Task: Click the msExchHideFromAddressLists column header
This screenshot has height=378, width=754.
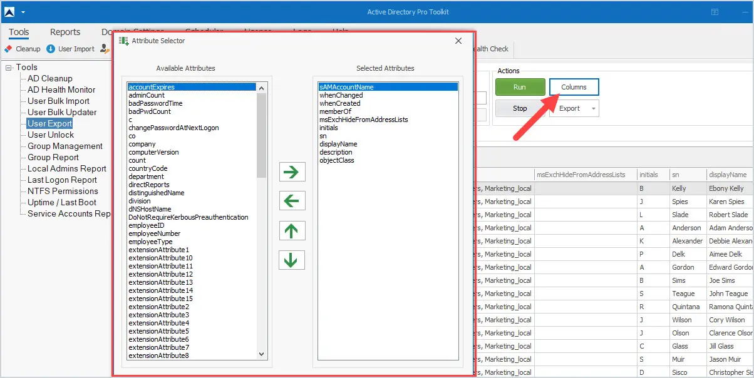Action: click(584, 175)
